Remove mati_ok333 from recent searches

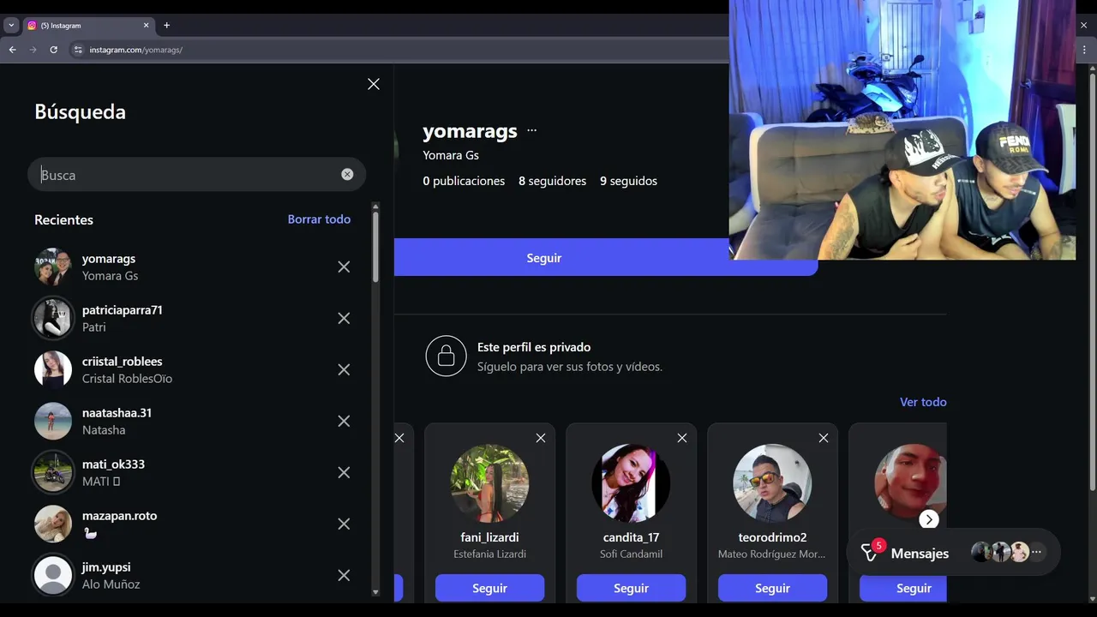click(x=344, y=472)
